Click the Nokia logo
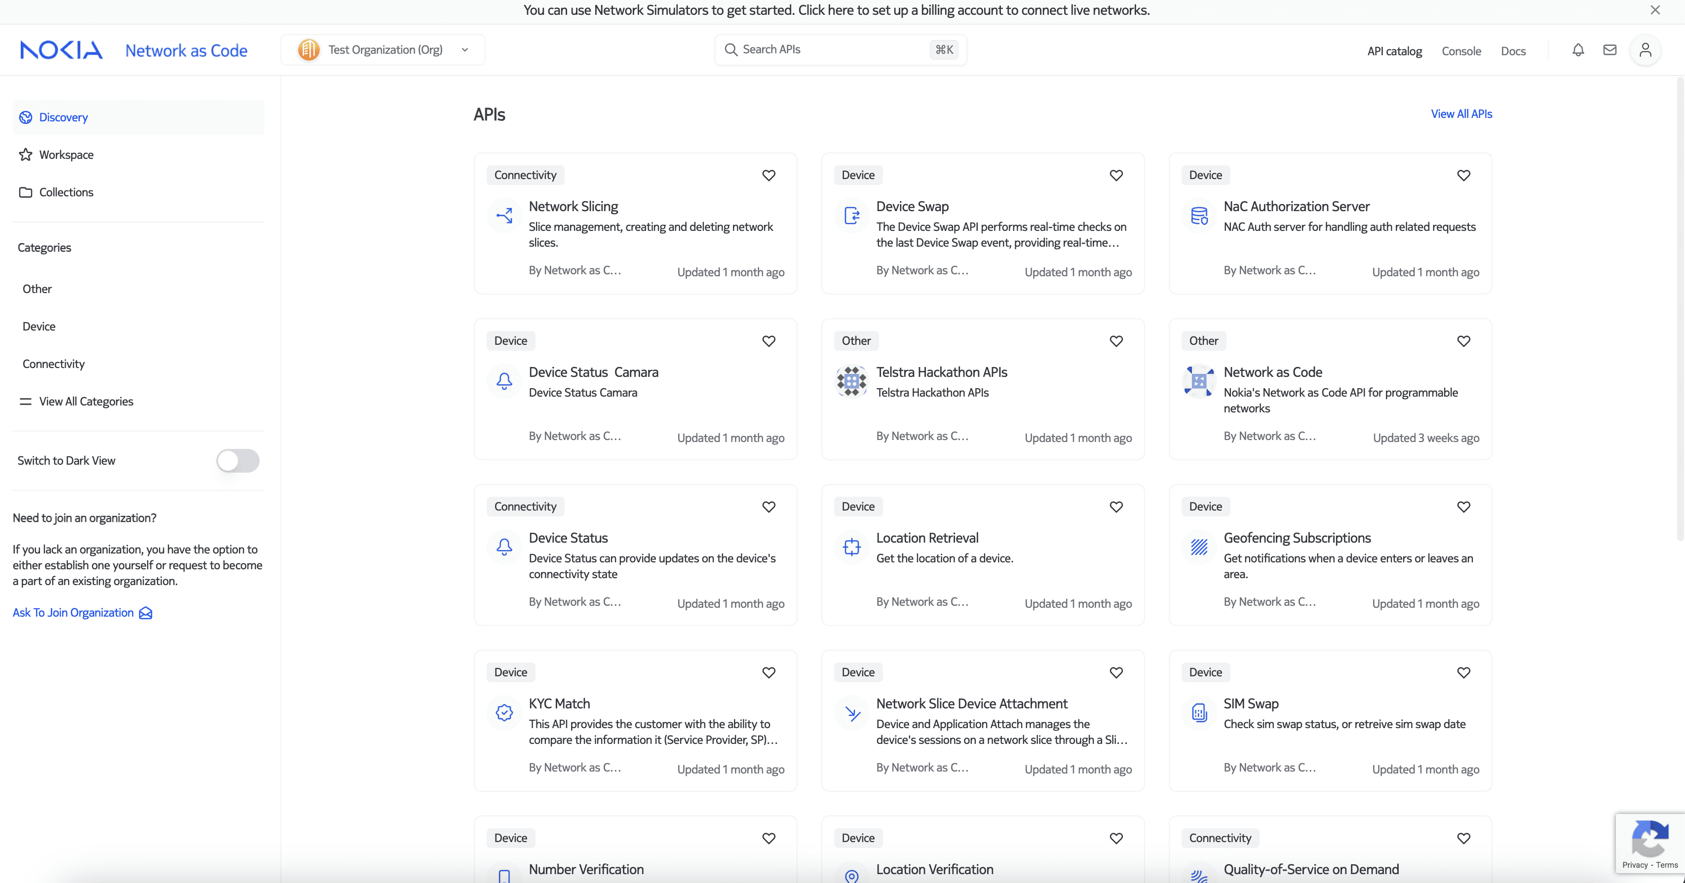 pyautogui.click(x=62, y=50)
